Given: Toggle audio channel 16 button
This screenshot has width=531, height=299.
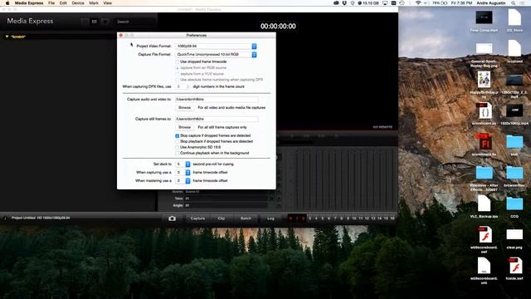Looking at the screenshot, I should pos(392,218).
